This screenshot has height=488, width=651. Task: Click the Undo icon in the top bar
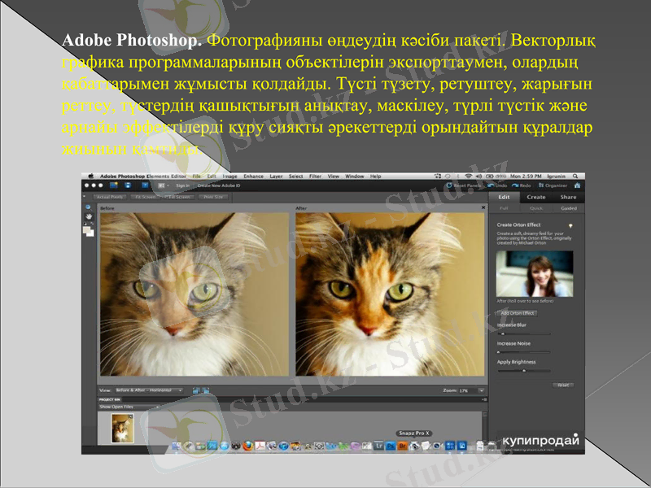[492, 185]
